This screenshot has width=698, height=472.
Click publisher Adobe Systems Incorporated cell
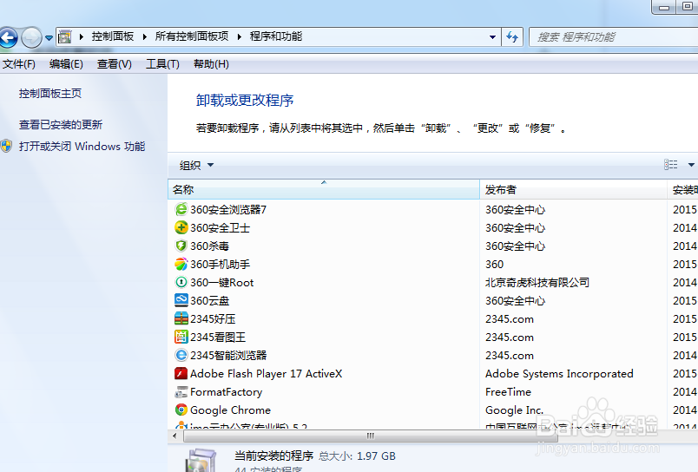(x=559, y=374)
